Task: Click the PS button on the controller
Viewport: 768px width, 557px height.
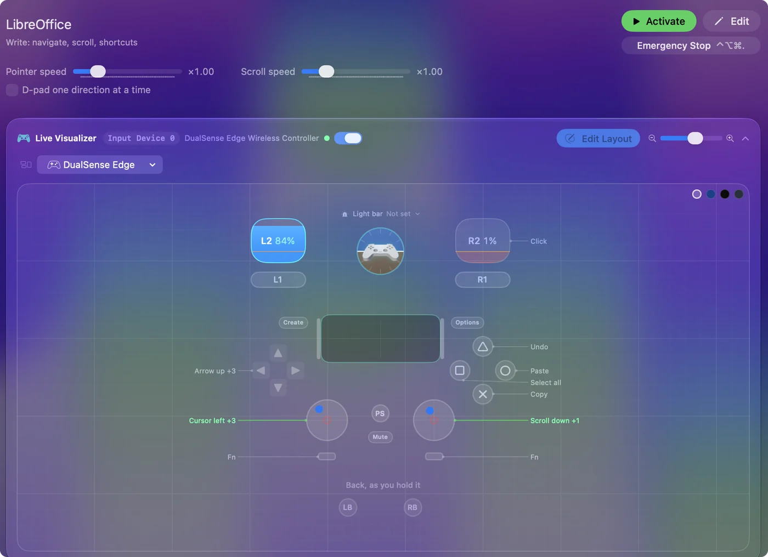Action: coord(380,413)
